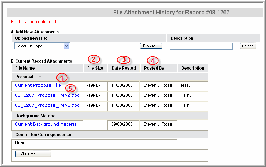The image size is (266, 167).
Task: Click the Upload button
Action: [248, 46]
